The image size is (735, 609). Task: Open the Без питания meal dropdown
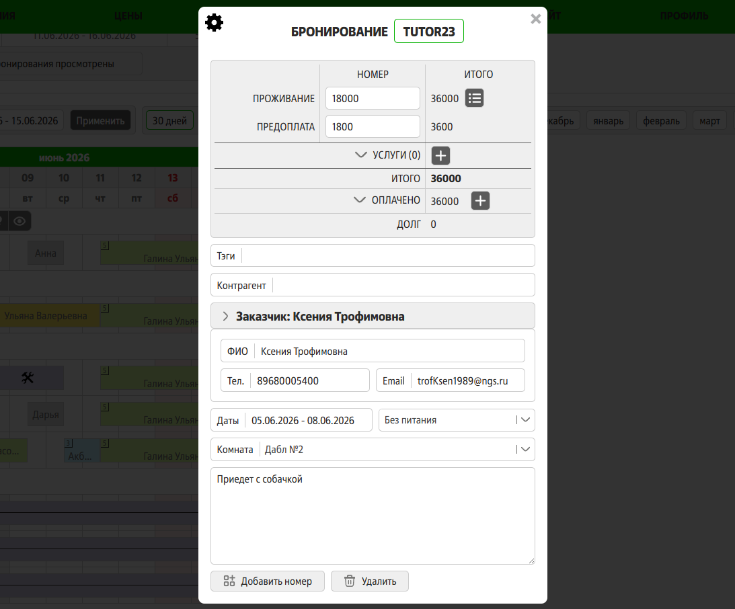457,419
